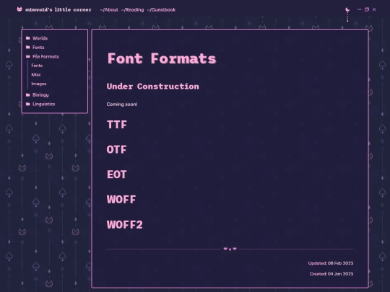Click the EOT heading
This screenshot has width=390, height=292.
(x=117, y=174)
